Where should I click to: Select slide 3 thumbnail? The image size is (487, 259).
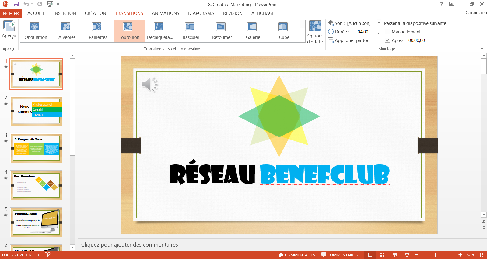36,148
